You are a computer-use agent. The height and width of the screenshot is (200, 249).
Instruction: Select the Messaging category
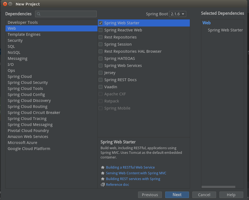pyautogui.click(x=51, y=58)
